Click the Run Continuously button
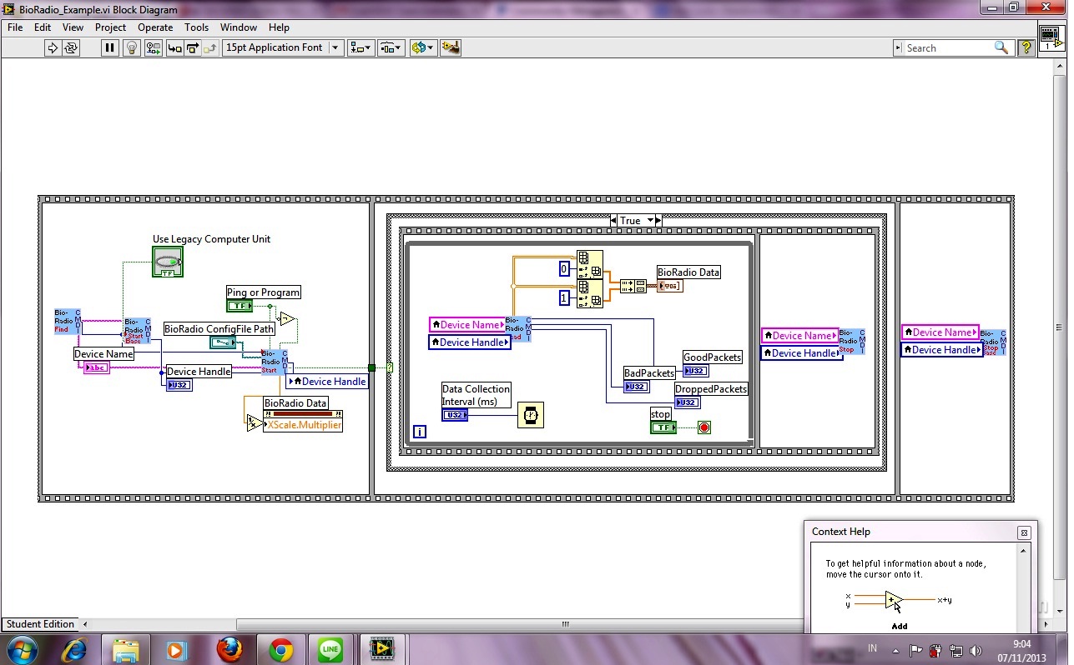The width and height of the screenshot is (1074, 665). pos(71,48)
